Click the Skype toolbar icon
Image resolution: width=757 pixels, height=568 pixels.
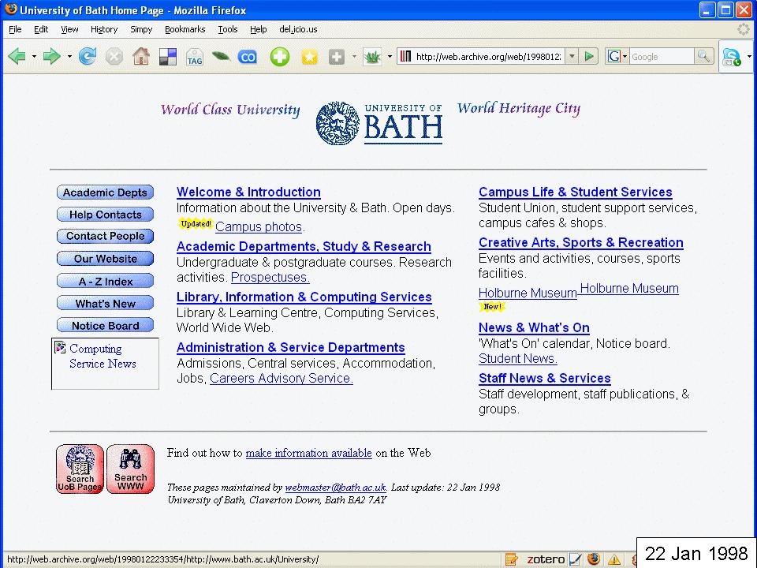[732, 57]
